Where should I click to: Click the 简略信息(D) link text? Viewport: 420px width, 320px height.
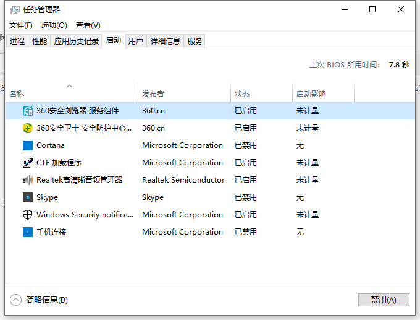pos(47,300)
